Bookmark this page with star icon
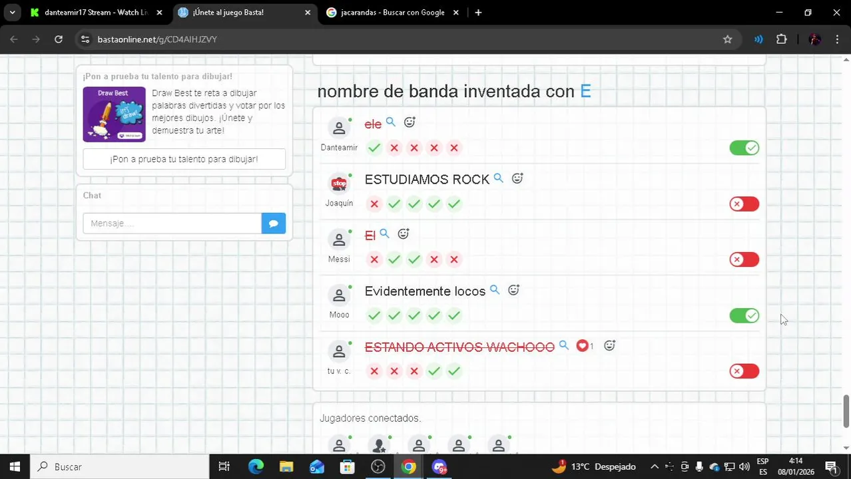The image size is (851, 479). coord(728,39)
